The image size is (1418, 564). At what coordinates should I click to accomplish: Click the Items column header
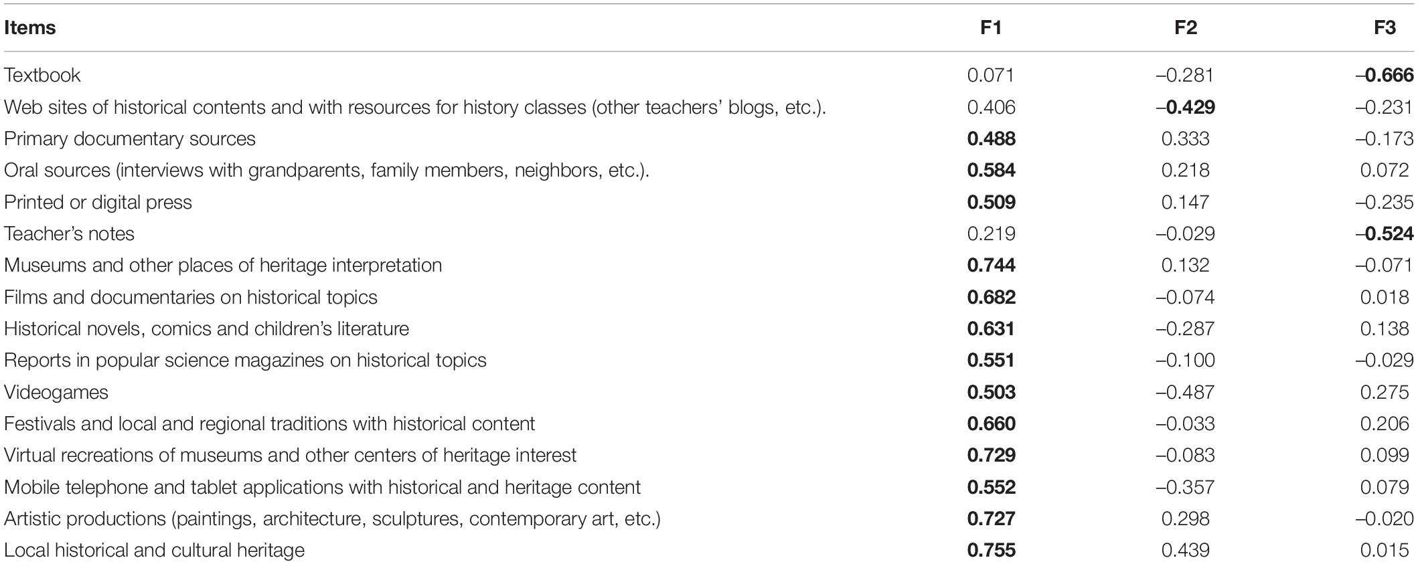[x=29, y=28]
